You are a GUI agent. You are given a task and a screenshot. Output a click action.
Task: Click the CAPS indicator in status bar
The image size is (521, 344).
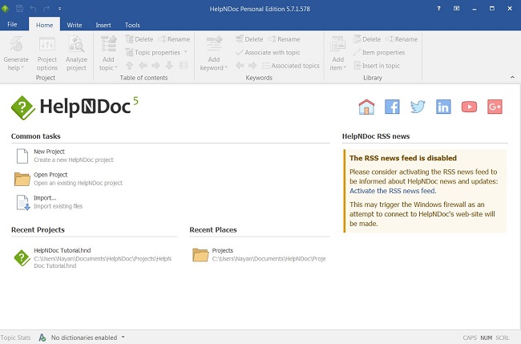(x=470, y=338)
